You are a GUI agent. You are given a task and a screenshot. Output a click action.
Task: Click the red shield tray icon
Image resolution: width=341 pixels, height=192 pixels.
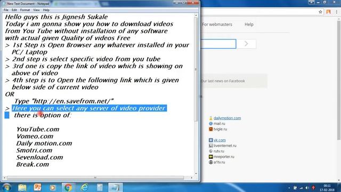(x=313, y=188)
